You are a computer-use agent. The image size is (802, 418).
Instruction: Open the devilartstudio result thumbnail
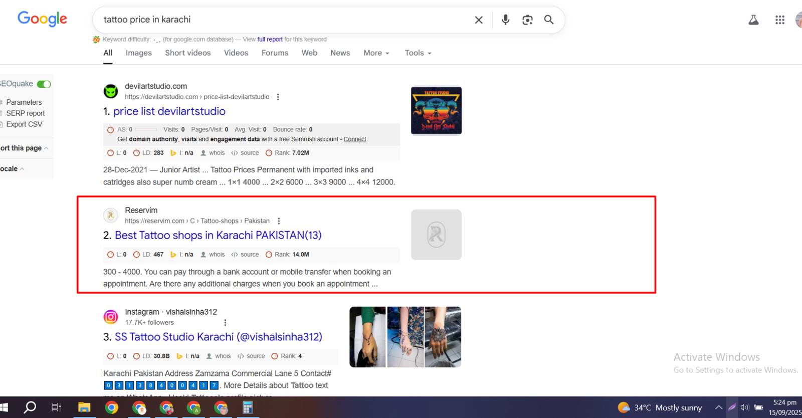(x=436, y=110)
